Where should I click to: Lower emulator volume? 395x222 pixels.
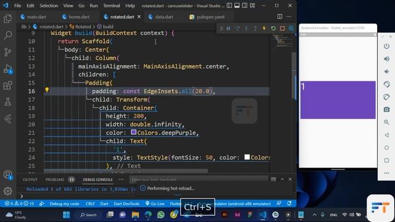[386, 72]
